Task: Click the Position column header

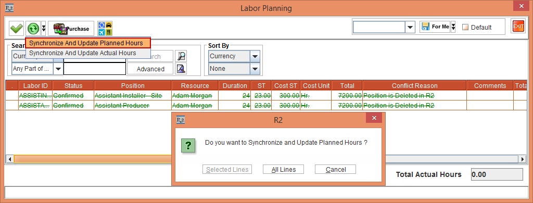Action: point(133,86)
